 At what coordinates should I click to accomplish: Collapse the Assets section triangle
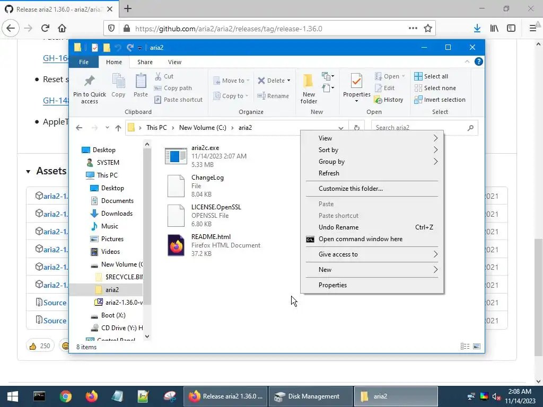(29, 171)
